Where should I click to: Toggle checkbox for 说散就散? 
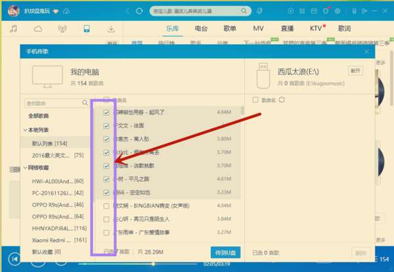[106, 166]
